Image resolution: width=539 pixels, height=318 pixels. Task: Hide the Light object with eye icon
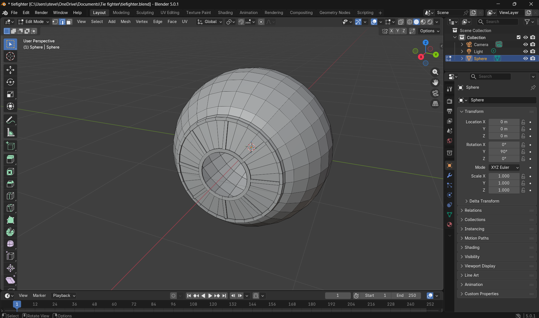(x=525, y=51)
